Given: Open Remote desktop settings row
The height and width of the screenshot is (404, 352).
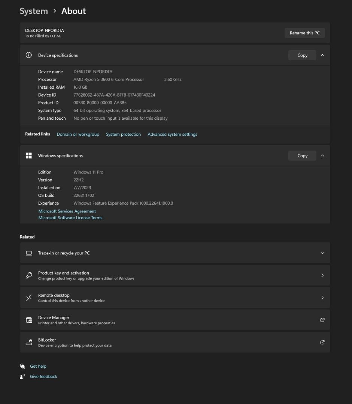Looking at the screenshot, I should tap(175, 297).
